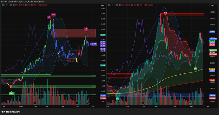Select the red supply zone box on left chart
Image resolution: width=219 pixels, height=115 pixels.
click(x=74, y=33)
